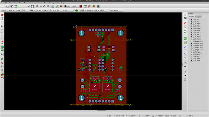
Task: Toggle polar coordinates display
Action: 2,22
